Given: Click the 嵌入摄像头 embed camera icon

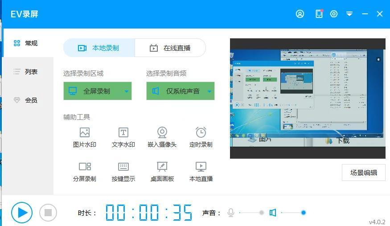Looking at the screenshot, I should 162,133.
